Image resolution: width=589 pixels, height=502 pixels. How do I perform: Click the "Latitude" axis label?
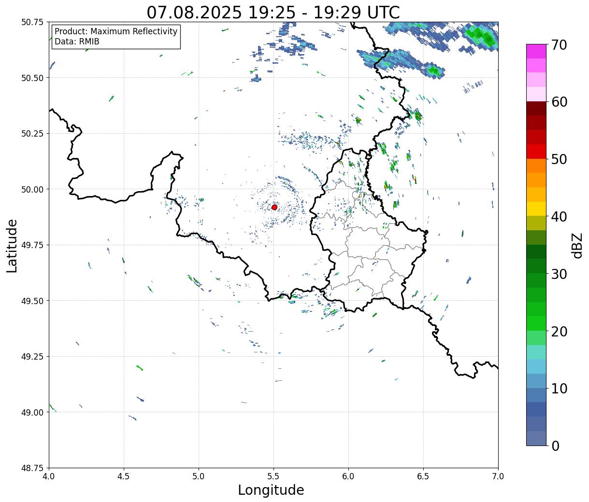pos(12,246)
